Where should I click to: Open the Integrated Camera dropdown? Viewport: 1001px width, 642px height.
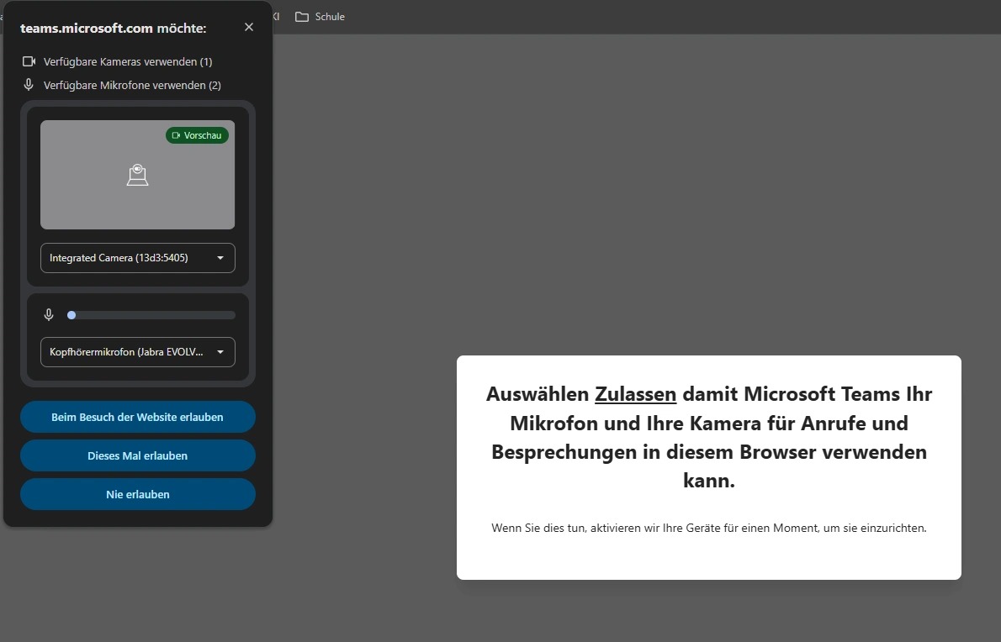[x=138, y=258]
